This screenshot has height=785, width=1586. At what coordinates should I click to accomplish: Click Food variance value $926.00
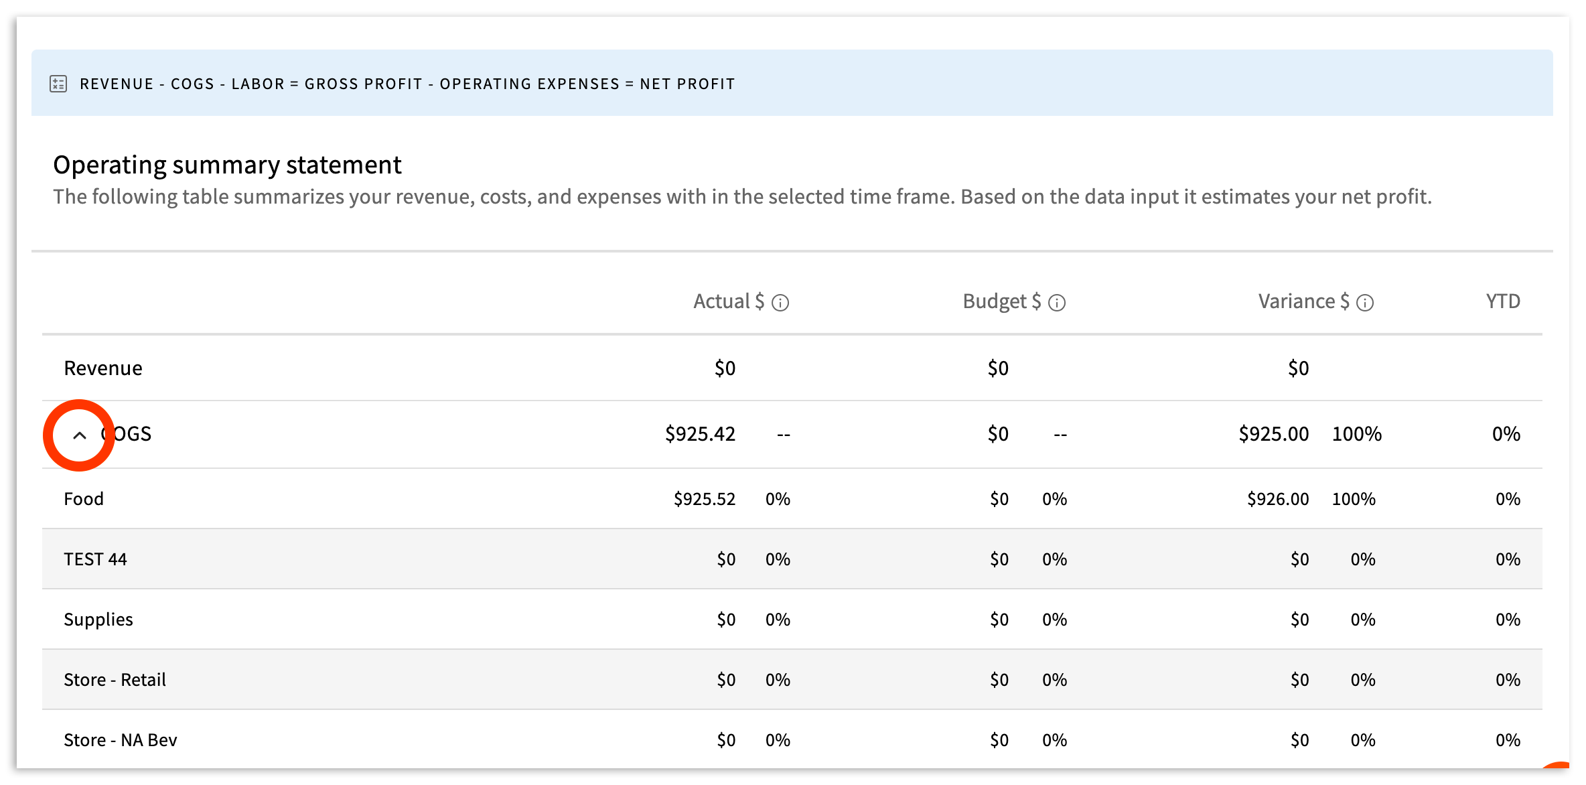click(x=1277, y=499)
